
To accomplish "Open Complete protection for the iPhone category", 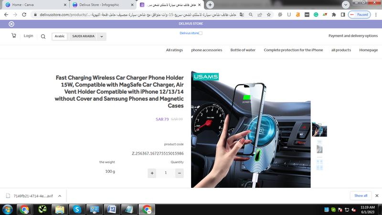I will (x=293, y=50).
